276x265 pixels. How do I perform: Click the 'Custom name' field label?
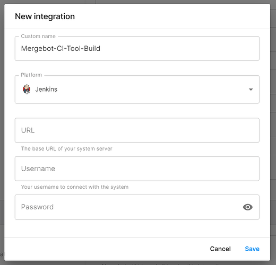coord(38,36)
